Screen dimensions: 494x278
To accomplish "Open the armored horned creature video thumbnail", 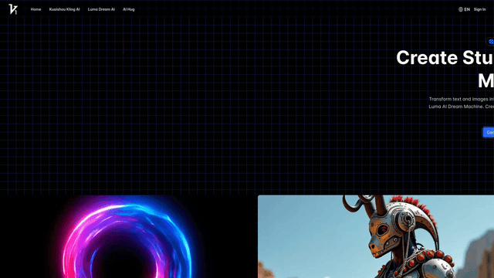I will [376, 237].
